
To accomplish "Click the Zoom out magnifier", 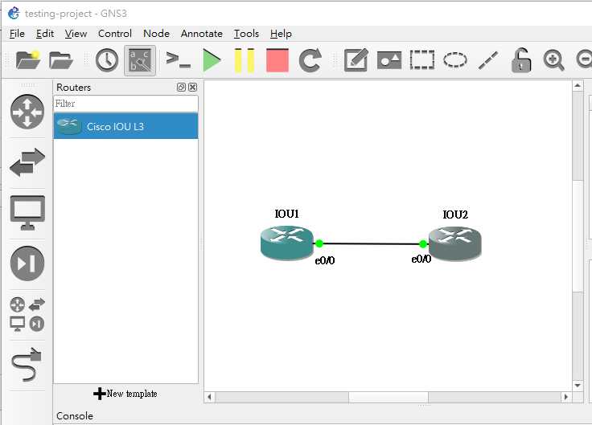I will tap(585, 60).
